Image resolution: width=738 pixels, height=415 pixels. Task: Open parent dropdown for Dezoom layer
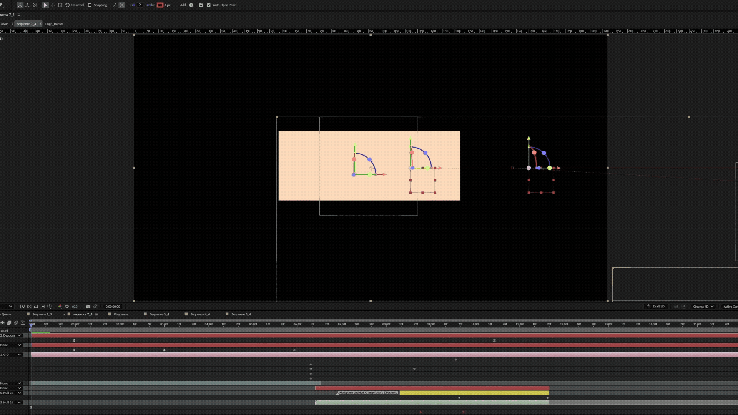click(19, 335)
